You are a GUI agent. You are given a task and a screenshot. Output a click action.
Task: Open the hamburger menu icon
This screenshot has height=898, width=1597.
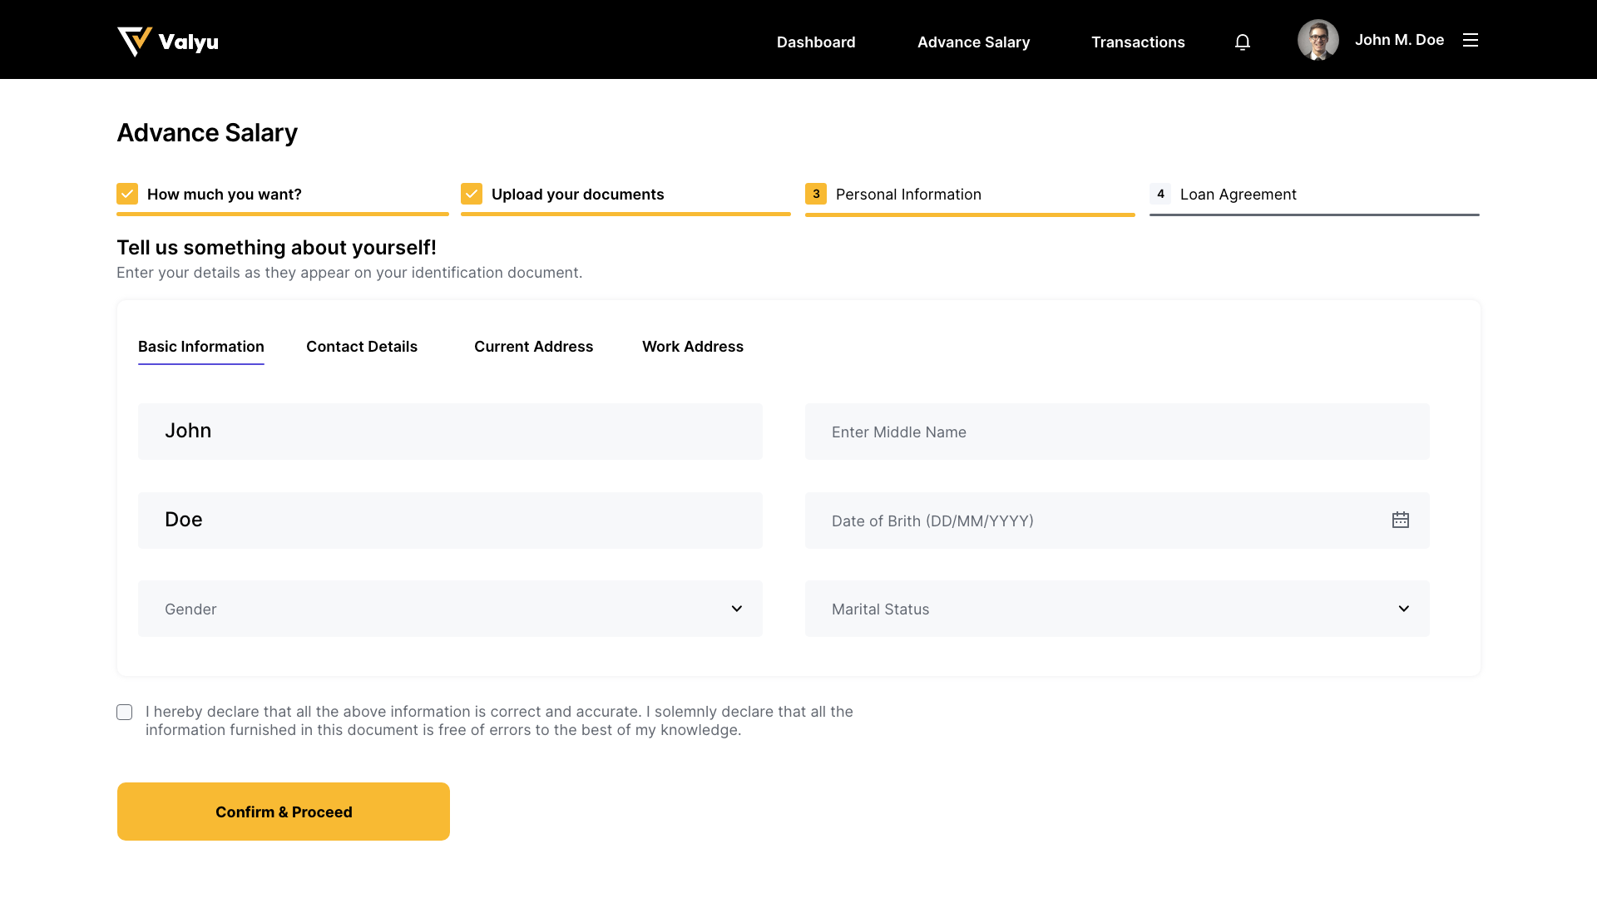pyautogui.click(x=1470, y=40)
